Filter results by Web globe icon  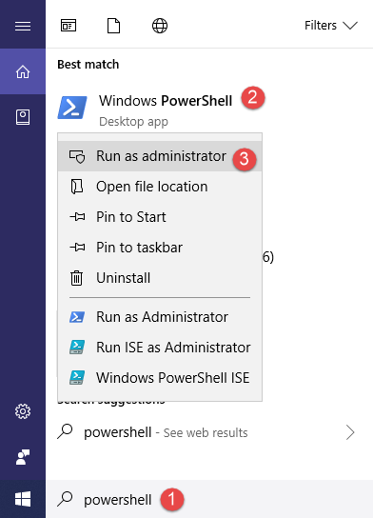pyautogui.click(x=160, y=26)
